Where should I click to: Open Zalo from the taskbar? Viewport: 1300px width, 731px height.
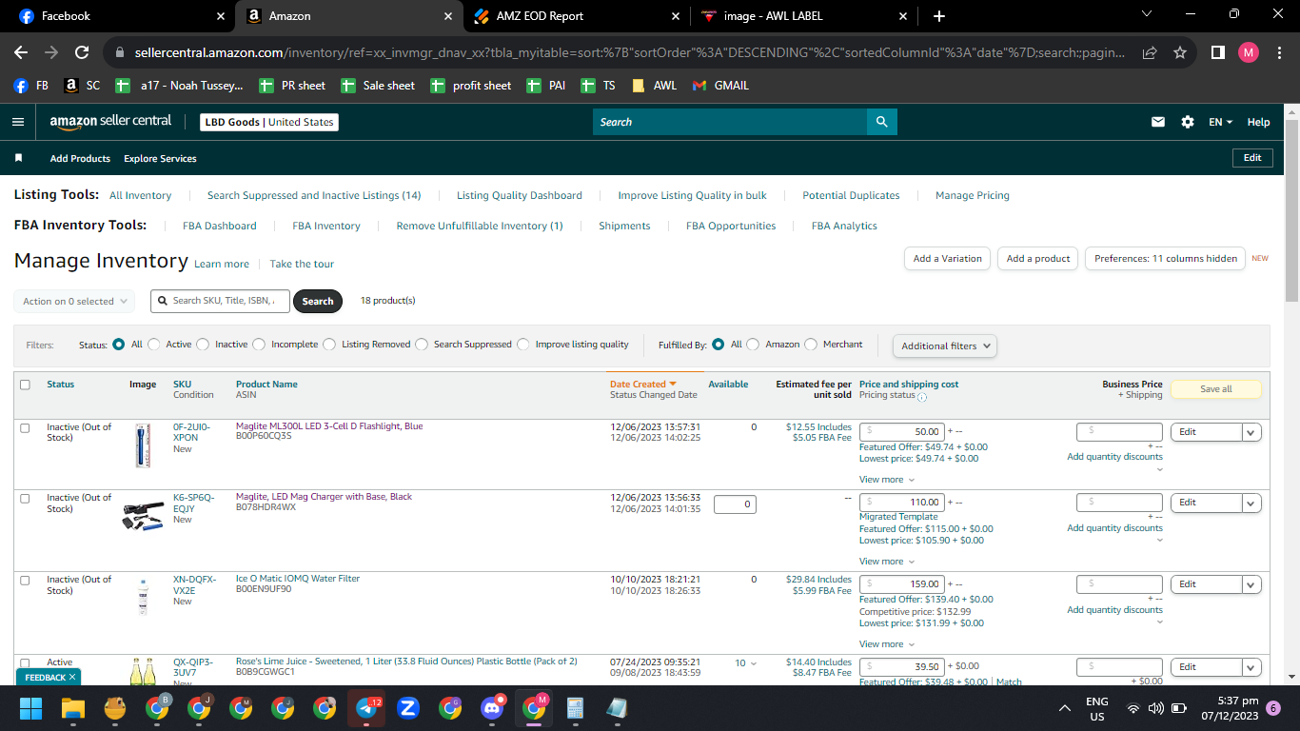click(x=408, y=708)
